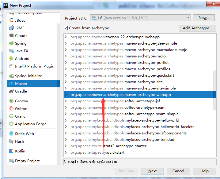
Task: Toggle the Create from archetype checkbox
Action: pos(66,28)
